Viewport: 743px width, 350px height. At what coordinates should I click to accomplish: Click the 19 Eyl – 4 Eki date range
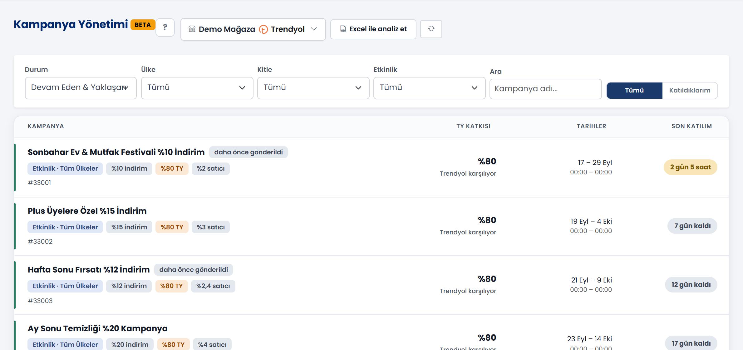pos(591,222)
